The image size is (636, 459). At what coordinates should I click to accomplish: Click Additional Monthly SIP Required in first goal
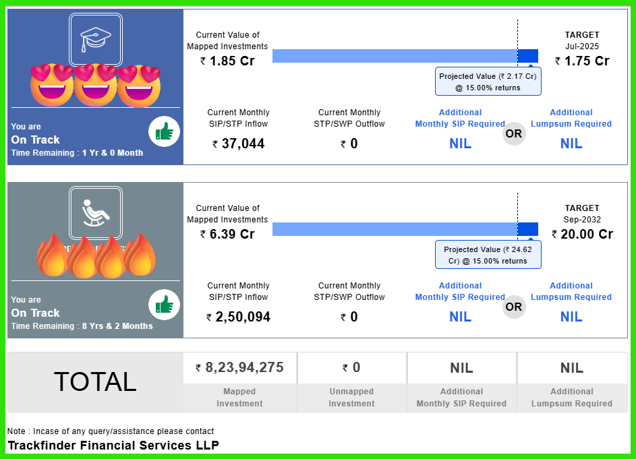pos(460,118)
